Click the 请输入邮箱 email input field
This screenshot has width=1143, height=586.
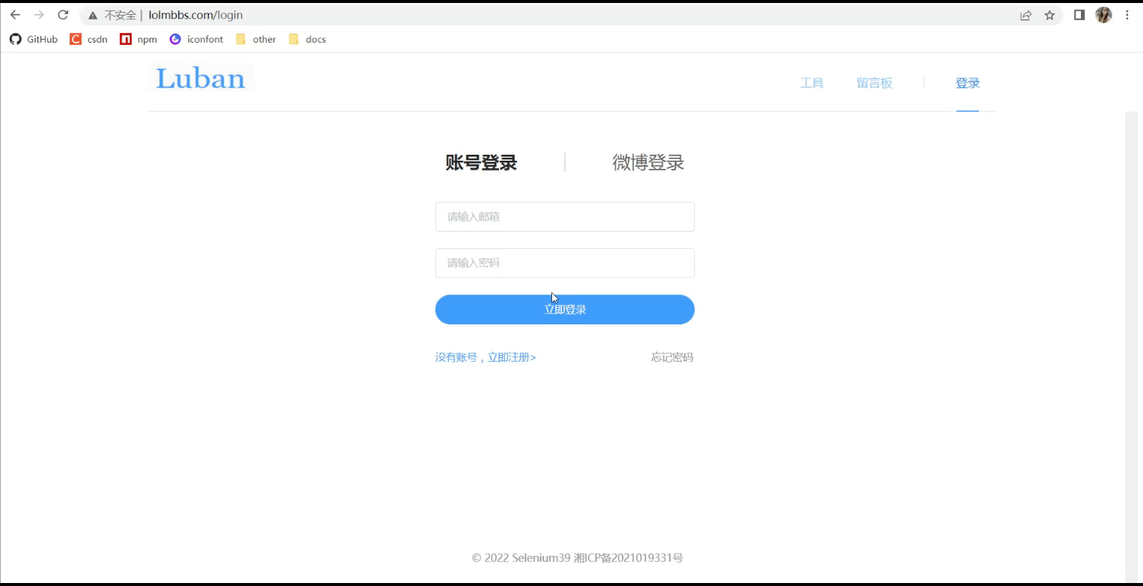pos(564,216)
